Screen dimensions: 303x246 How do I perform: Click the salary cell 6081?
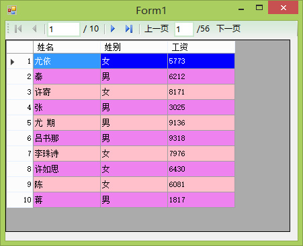tap(201, 184)
